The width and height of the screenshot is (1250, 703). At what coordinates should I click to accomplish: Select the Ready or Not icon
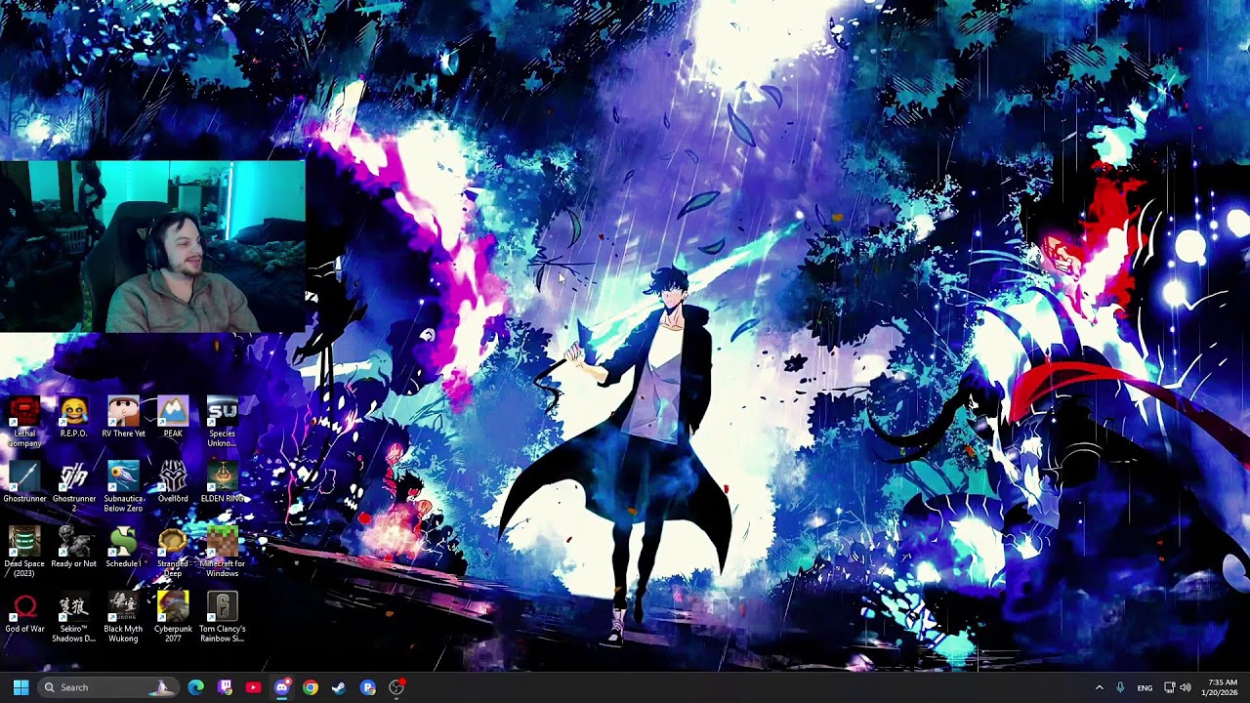click(73, 548)
